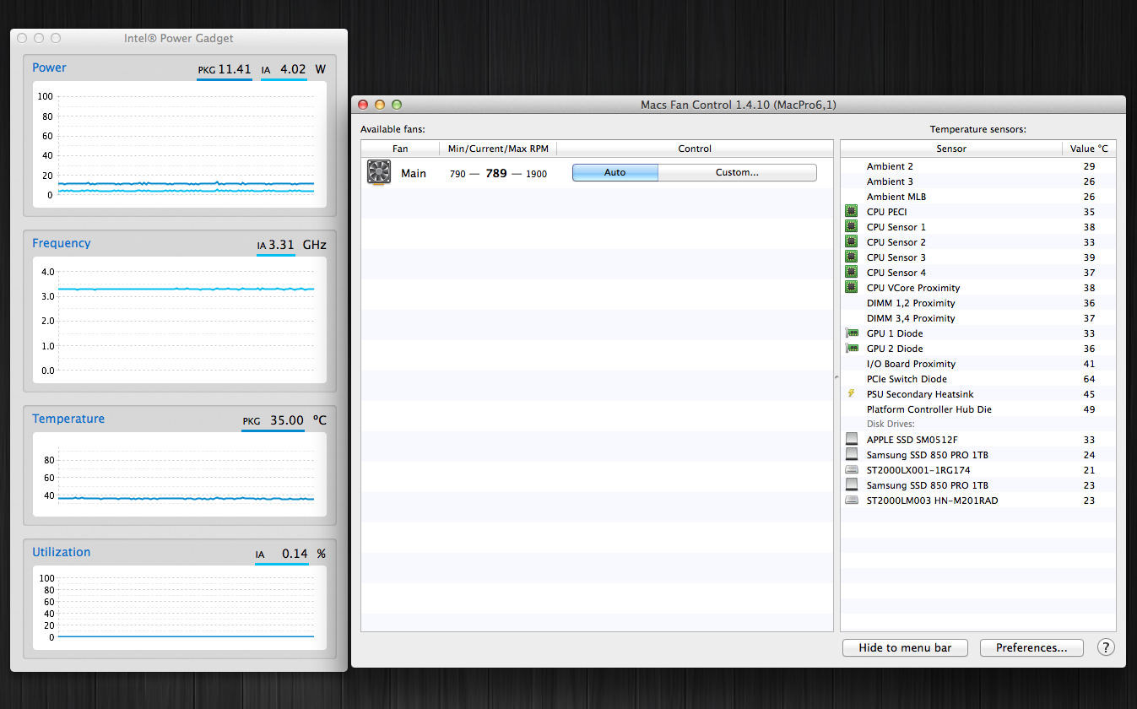Click the current RPM value 789
The height and width of the screenshot is (709, 1137).
pyautogui.click(x=496, y=173)
